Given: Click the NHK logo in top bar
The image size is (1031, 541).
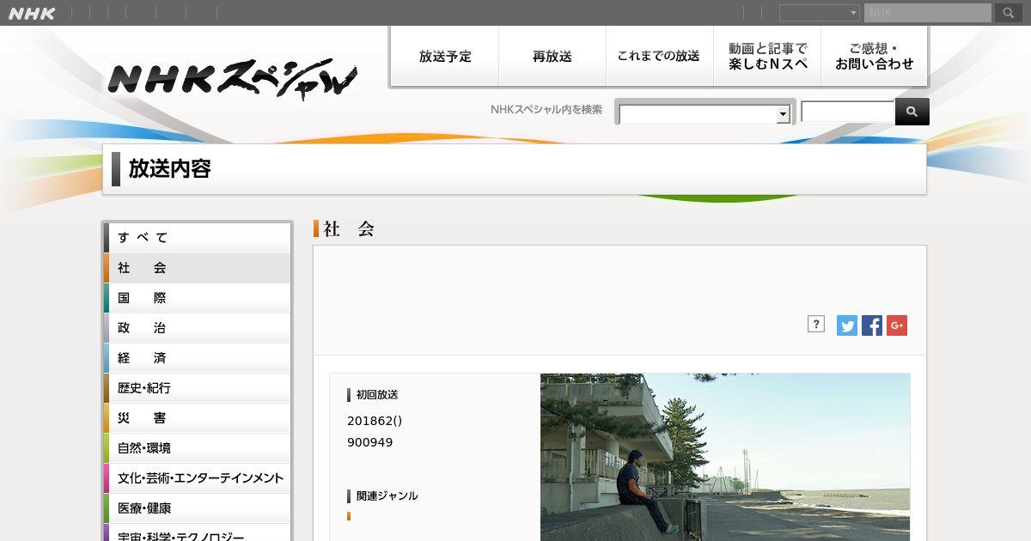Looking at the screenshot, I should 32,13.
